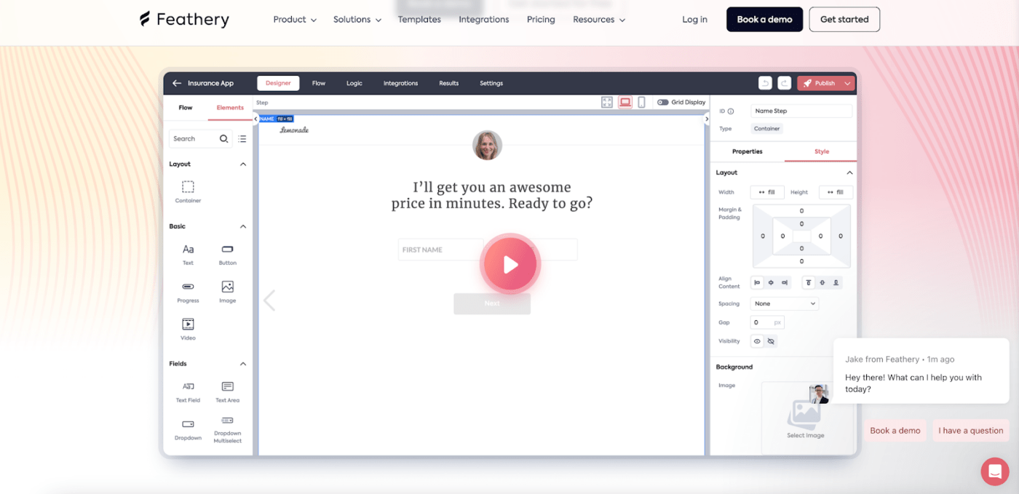The width and height of the screenshot is (1019, 494).
Task: Align content vertically to the middle
Action: tap(822, 282)
